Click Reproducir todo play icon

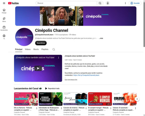[x=46, y=89]
